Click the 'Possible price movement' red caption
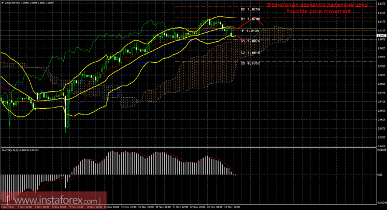Image resolution: width=387 pixels, height=210 pixels. point(318,12)
